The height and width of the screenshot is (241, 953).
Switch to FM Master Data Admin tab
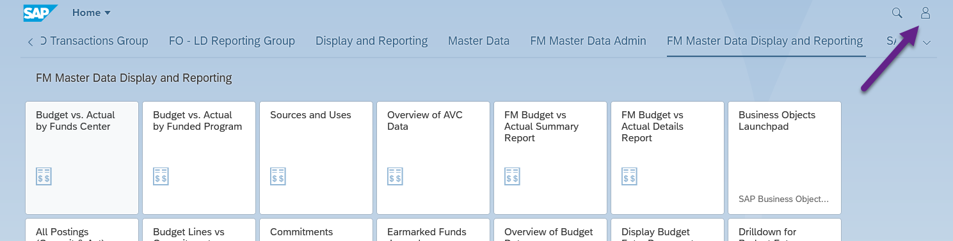[x=588, y=41]
